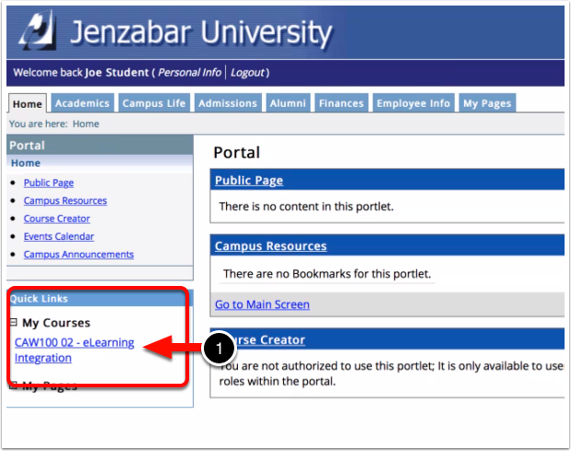Open the Home tab
Image resolution: width=571 pixels, height=451 pixels.
click(28, 104)
